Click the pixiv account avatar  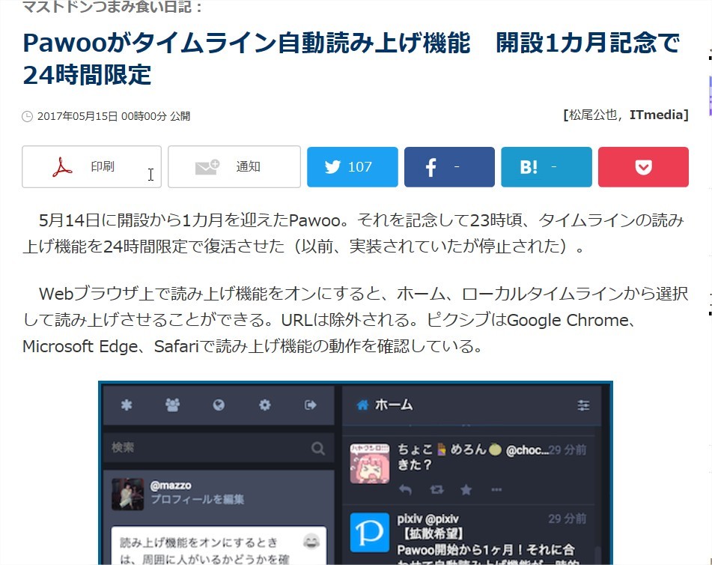point(370,532)
